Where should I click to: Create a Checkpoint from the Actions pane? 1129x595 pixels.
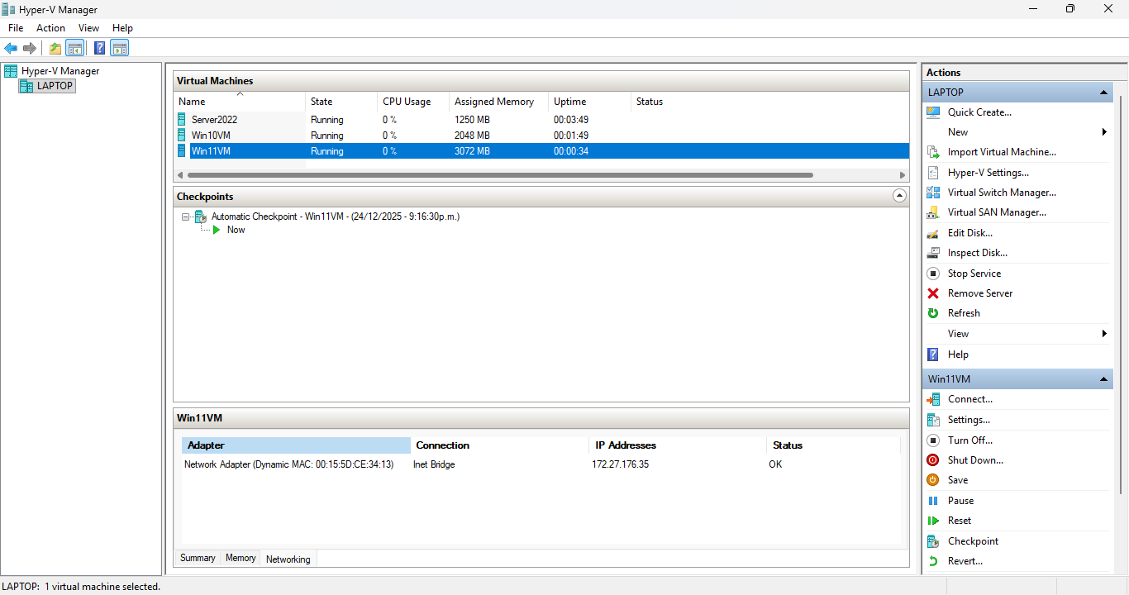[x=973, y=541]
